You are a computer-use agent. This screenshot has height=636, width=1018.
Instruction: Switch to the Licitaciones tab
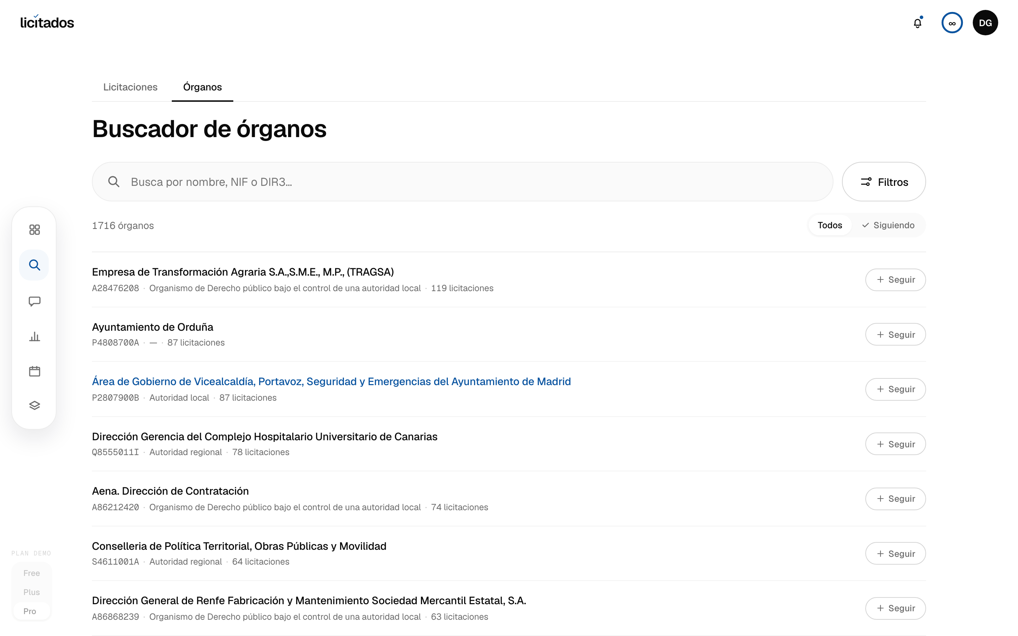pyautogui.click(x=130, y=87)
